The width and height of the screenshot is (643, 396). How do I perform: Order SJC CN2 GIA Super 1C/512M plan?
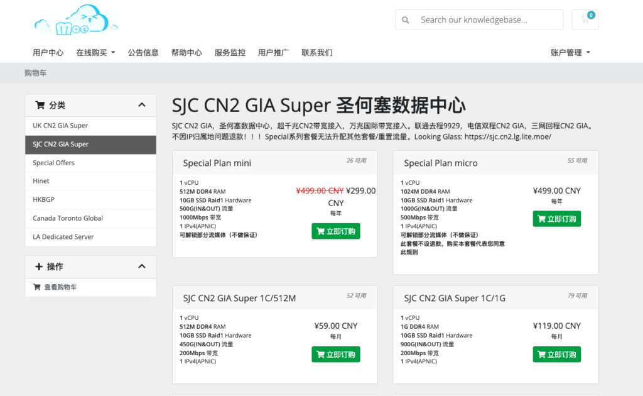(336, 354)
